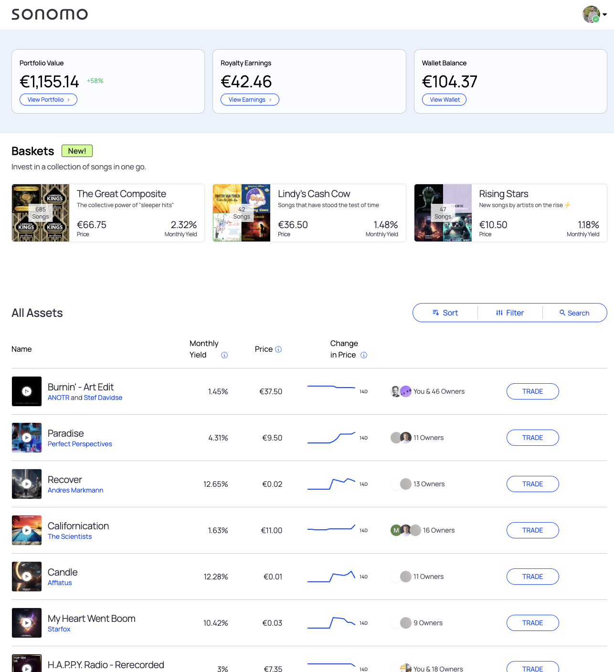The height and width of the screenshot is (672, 614).
Task: Open the Perfect Perspectives artist link
Action: [80, 444]
